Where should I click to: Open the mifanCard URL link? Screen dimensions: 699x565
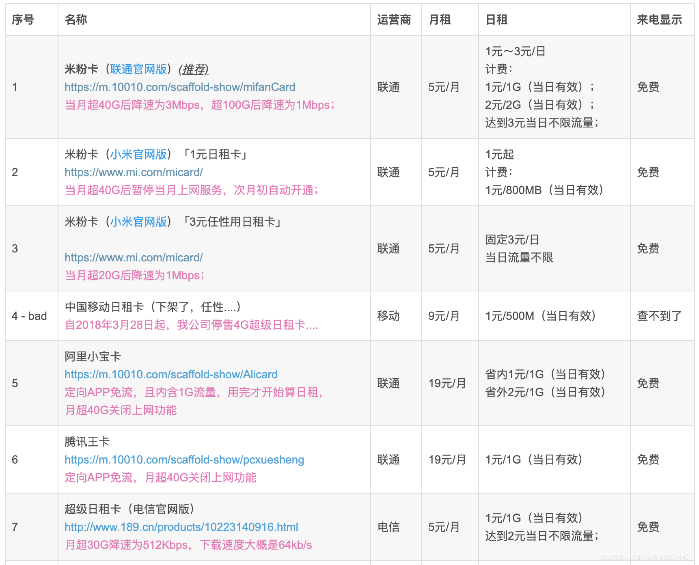click(180, 87)
